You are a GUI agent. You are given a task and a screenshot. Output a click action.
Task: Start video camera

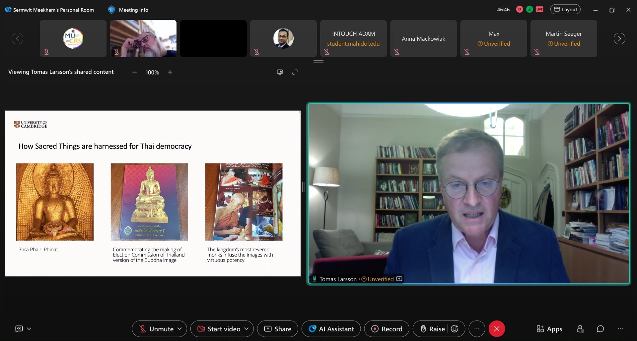[x=219, y=329]
